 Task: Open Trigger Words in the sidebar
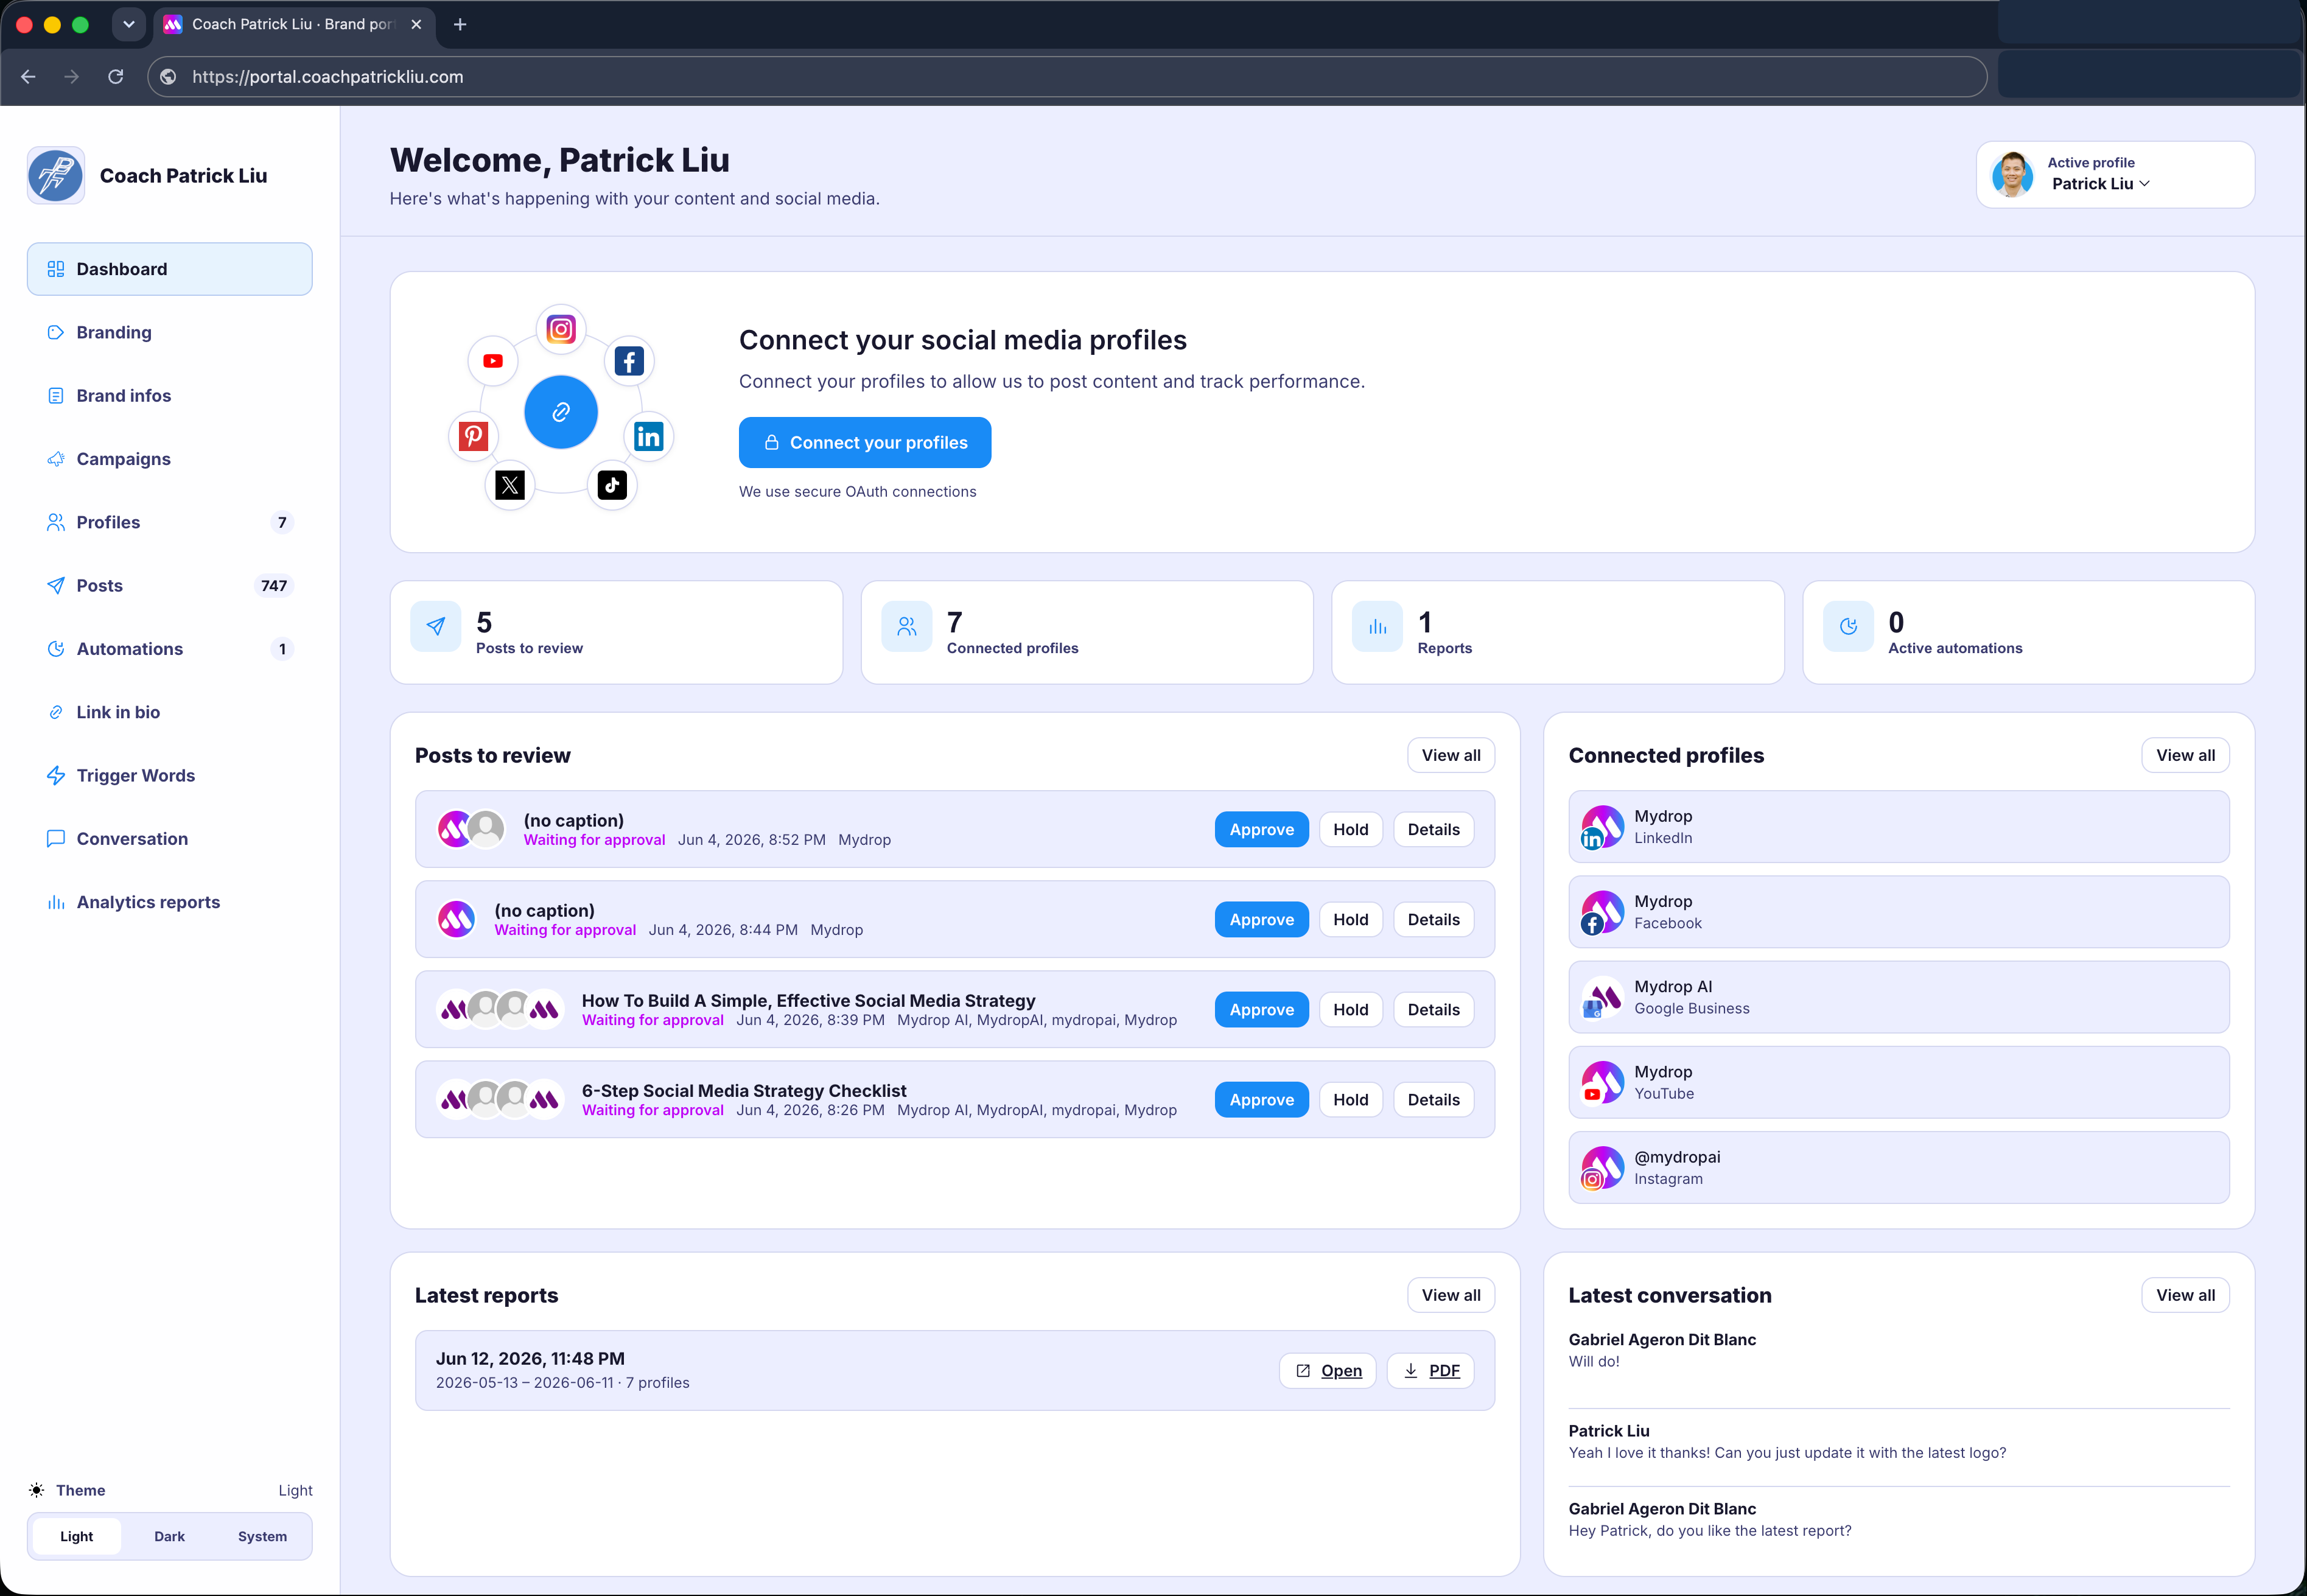(x=169, y=776)
